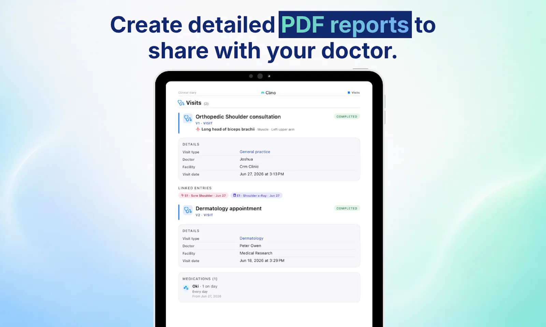Click the Every day medication frequency text

coord(200,292)
